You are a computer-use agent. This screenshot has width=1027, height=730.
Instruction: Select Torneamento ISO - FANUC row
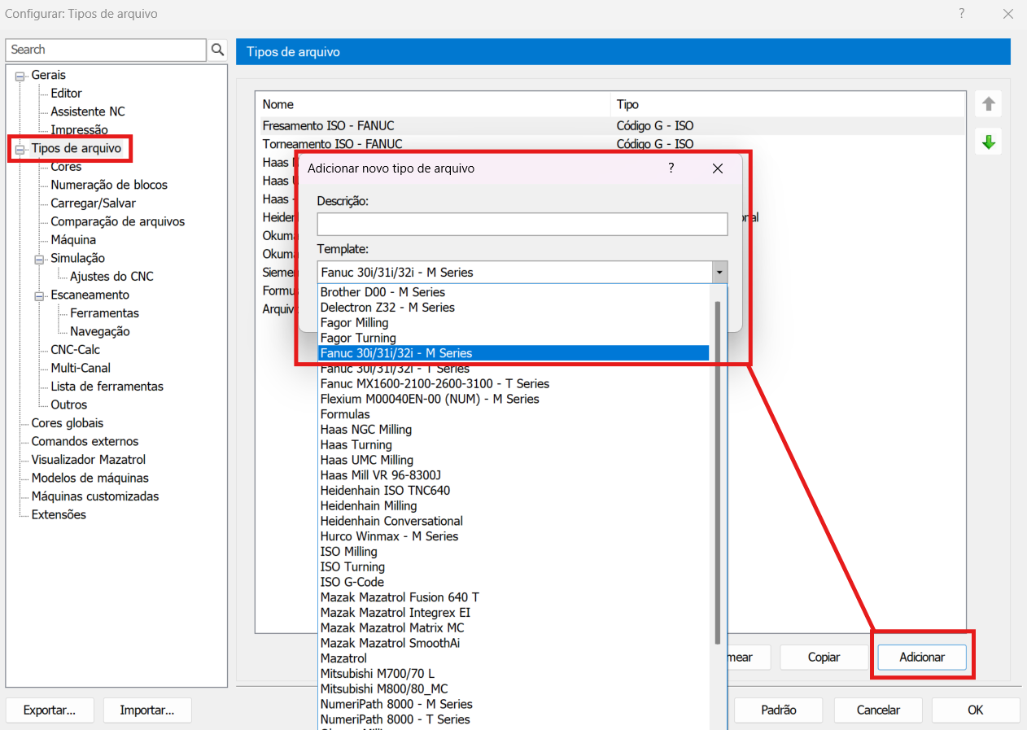610,144
